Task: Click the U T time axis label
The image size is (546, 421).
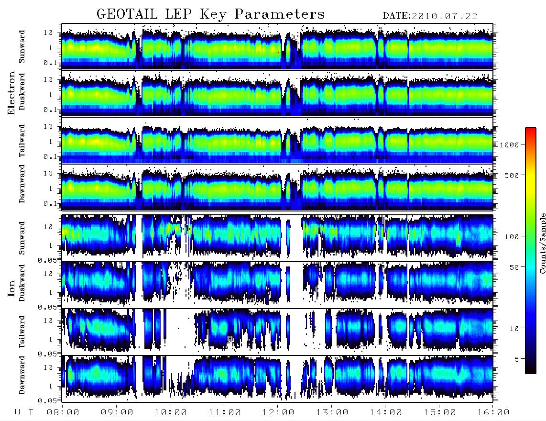Action: 24,412
